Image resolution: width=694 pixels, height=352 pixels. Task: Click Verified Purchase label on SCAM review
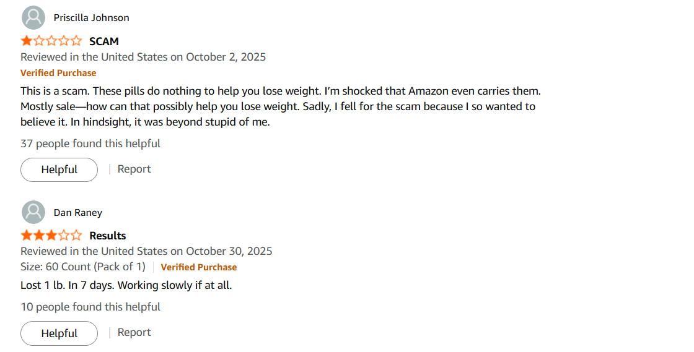(58, 73)
